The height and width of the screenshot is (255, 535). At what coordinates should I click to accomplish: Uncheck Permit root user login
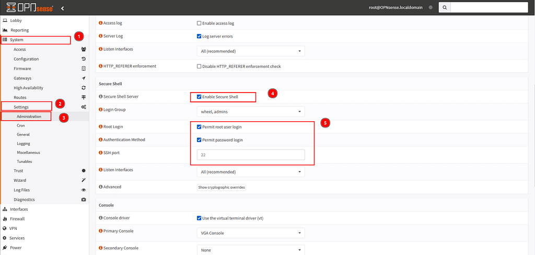click(x=199, y=127)
